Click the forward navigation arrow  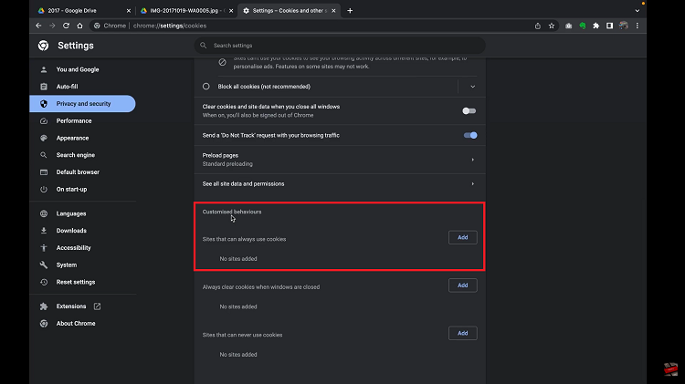52,26
